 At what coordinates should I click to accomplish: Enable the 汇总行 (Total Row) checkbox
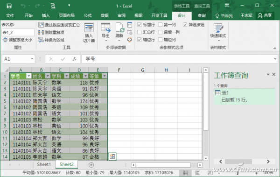coord(139,32)
